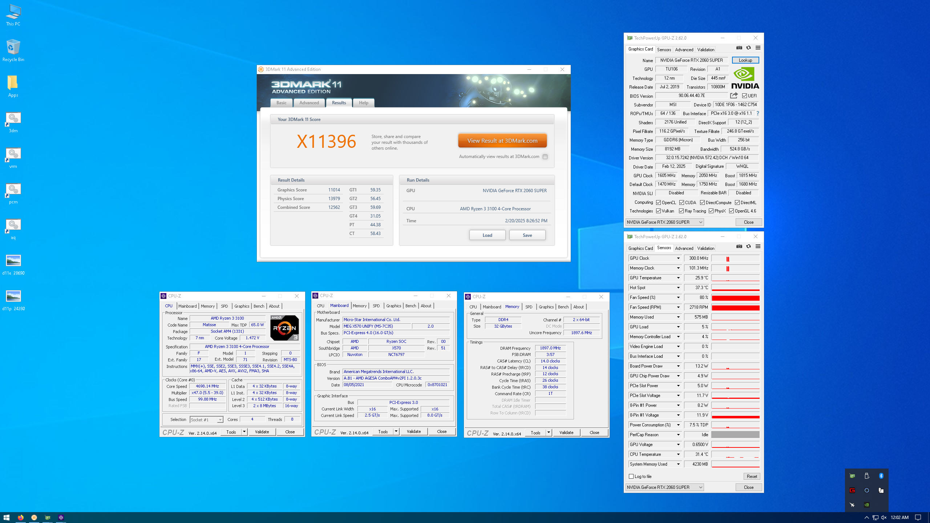Image resolution: width=930 pixels, height=523 pixels.
Task: Open Firefox from taskbar
Action: pos(20,517)
